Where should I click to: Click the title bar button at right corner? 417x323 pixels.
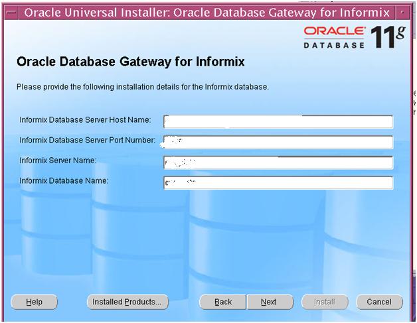coord(402,13)
